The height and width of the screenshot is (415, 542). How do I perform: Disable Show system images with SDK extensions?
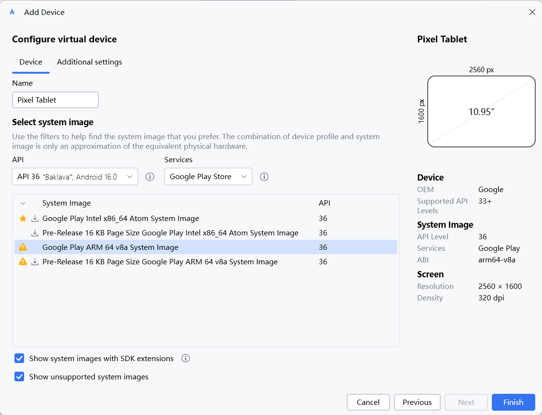[x=19, y=358]
